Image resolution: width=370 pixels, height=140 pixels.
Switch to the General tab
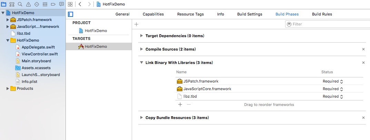(x=122, y=14)
